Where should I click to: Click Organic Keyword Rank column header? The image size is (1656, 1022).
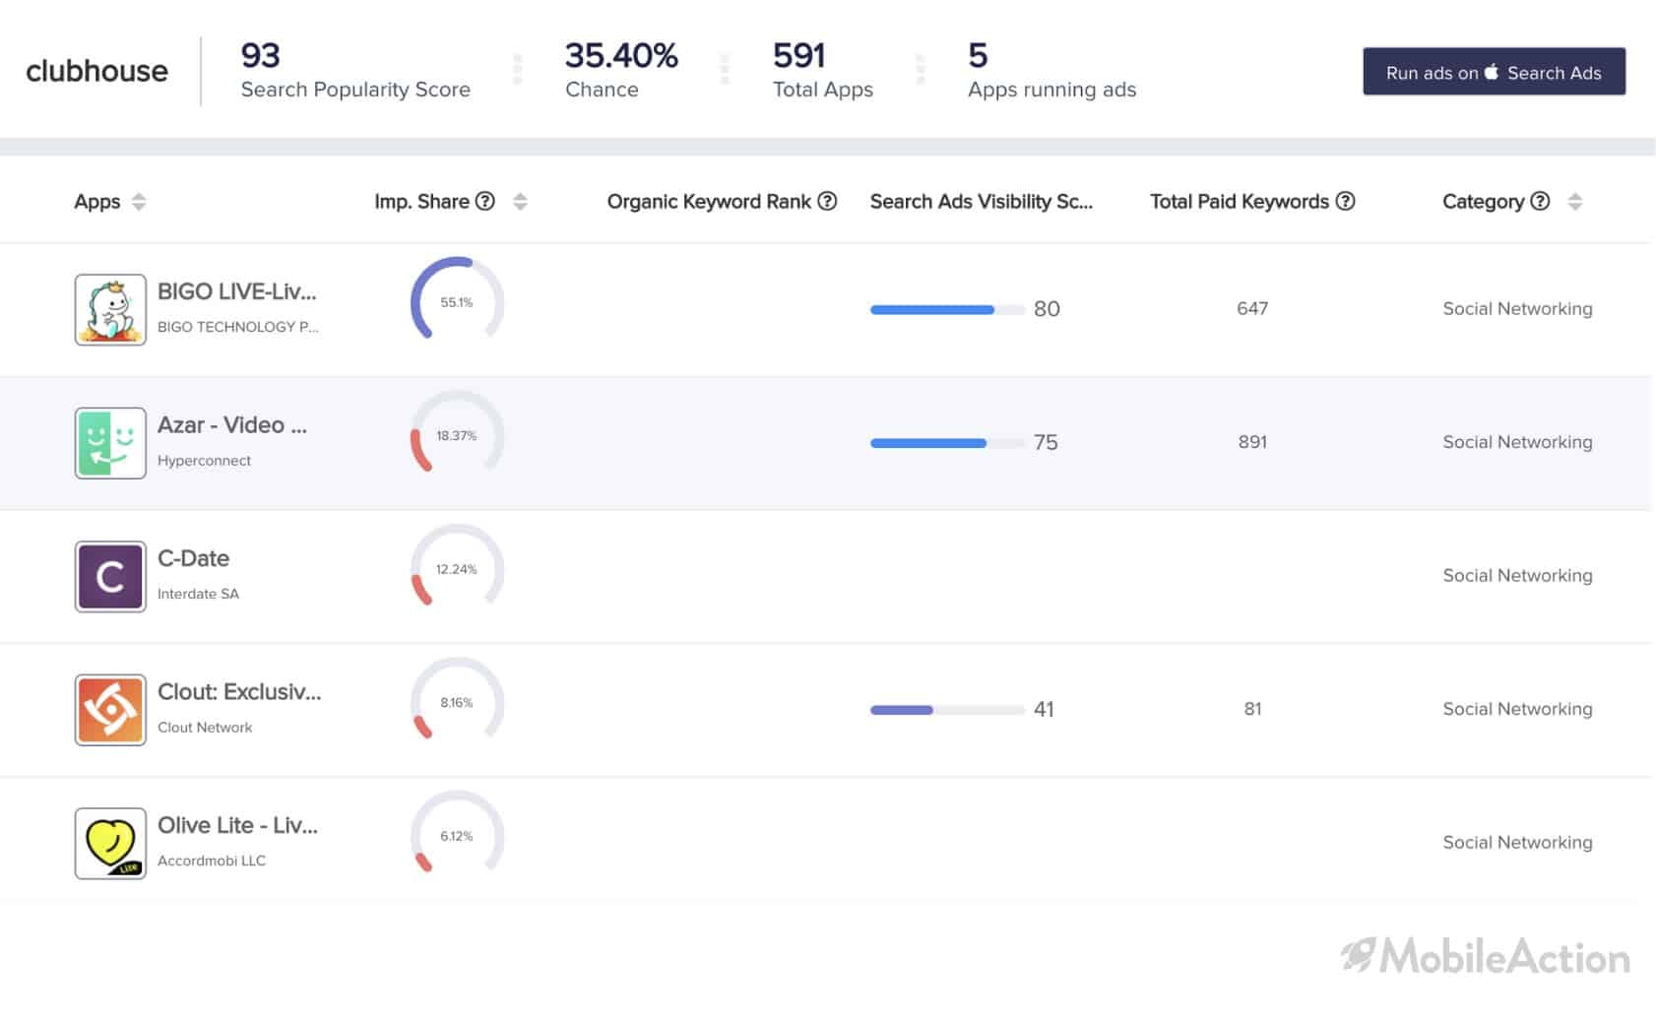click(x=709, y=202)
